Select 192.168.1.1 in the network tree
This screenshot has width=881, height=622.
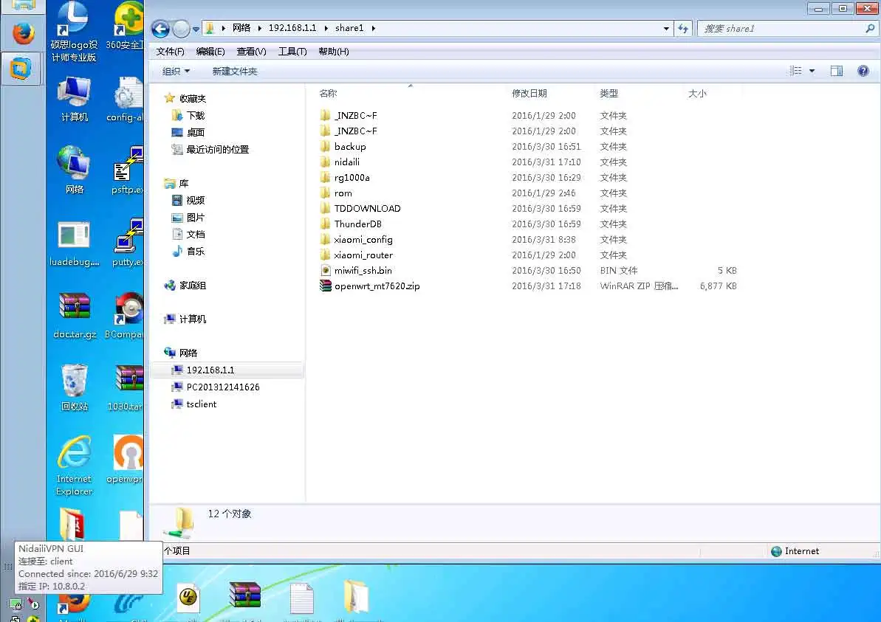coord(210,370)
